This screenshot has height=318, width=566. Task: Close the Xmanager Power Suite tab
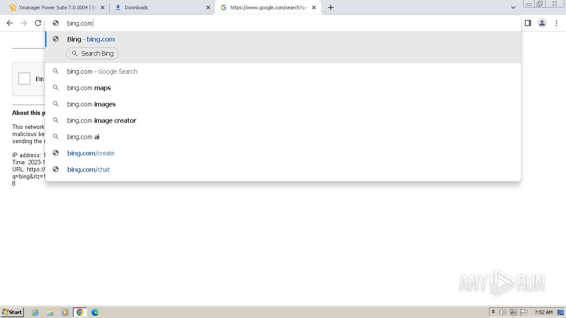tap(103, 8)
